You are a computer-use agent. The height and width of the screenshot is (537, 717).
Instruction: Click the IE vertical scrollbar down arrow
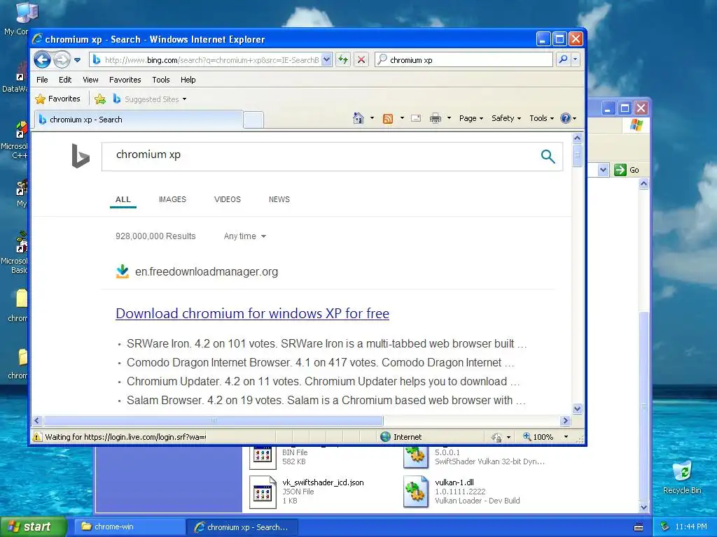577,408
